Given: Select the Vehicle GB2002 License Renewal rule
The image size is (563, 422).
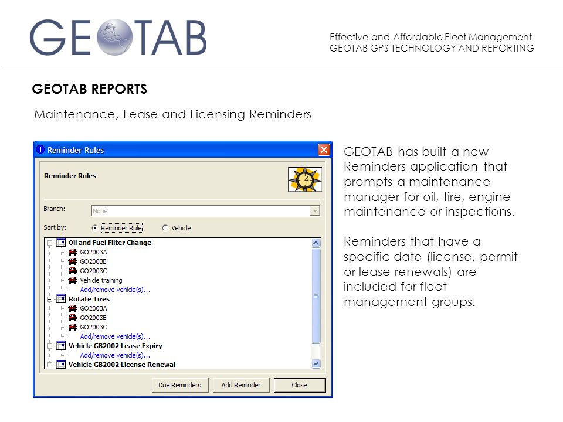Looking at the screenshot, I should (122, 365).
